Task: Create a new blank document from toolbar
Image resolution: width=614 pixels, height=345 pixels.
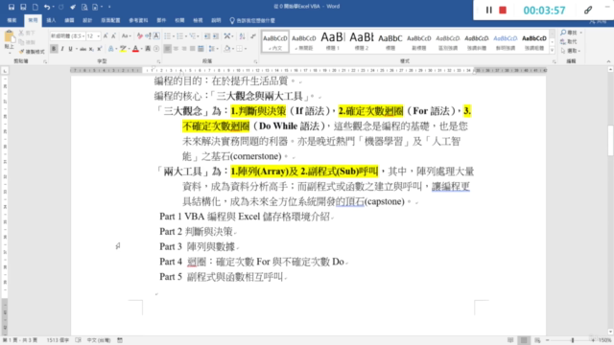Action: 35,7
